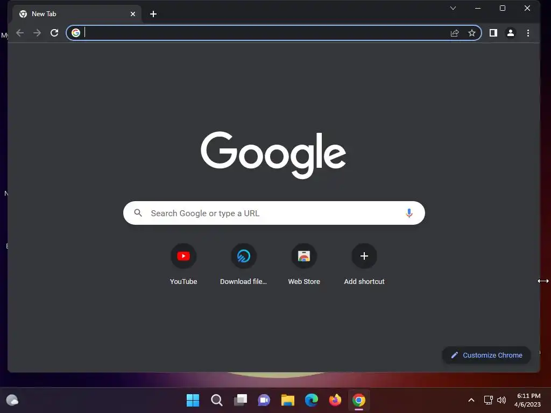
Task: Open a new tab with plus button
Action: [x=153, y=14]
